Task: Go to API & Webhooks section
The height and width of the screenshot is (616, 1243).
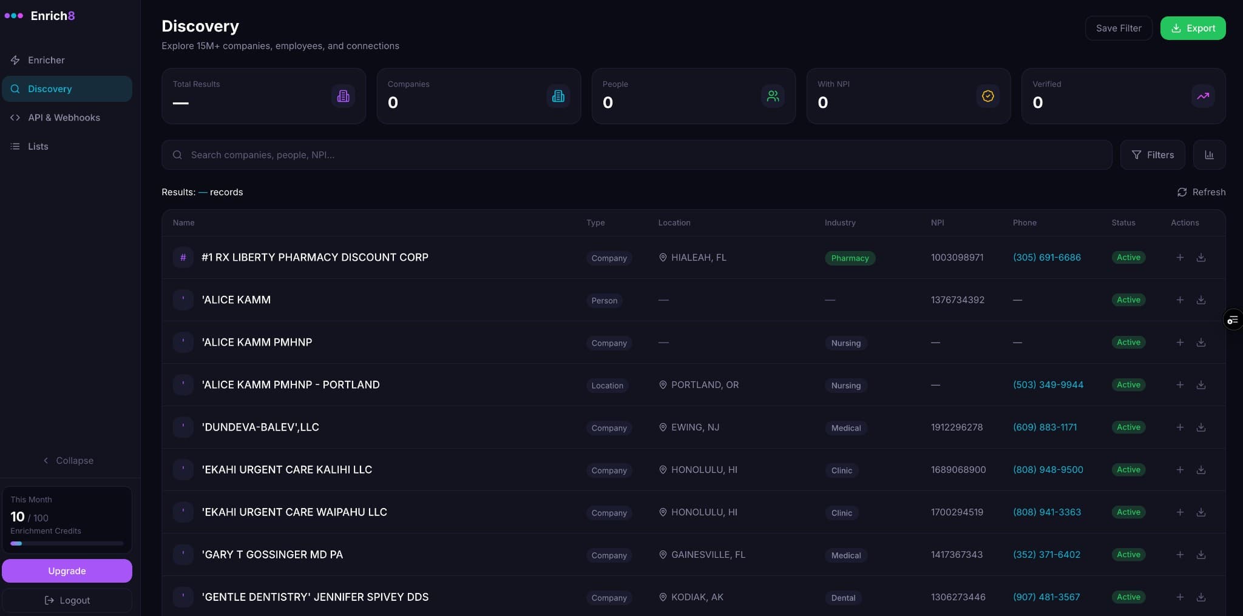Action: pyautogui.click(x=64, y=118)
